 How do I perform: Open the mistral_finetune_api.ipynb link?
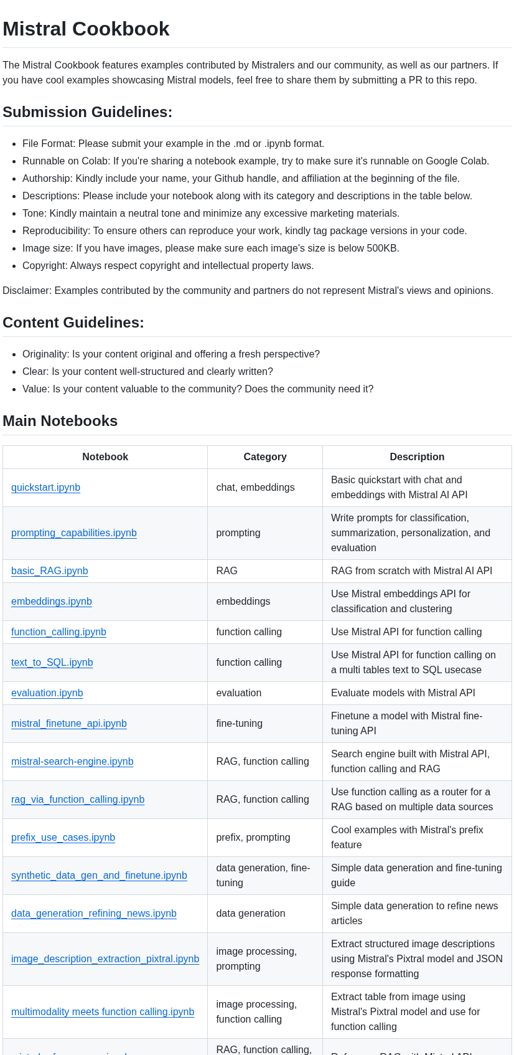[x=69, y=724]
